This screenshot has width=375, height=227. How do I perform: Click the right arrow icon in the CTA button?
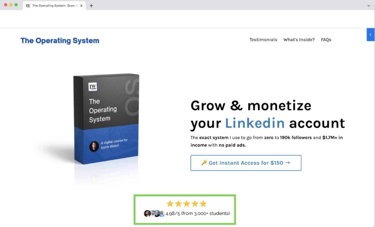tap(287, 163)
